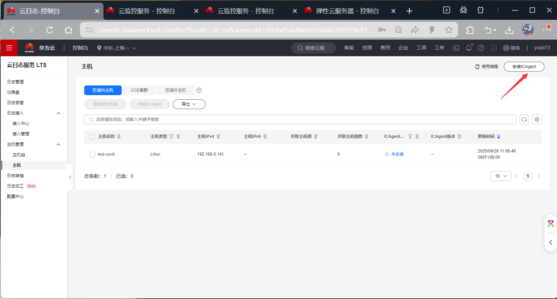The width and height of the screenshot is (557, 299).
Task: Open browser downloads icon
Action: click(509, 30)
